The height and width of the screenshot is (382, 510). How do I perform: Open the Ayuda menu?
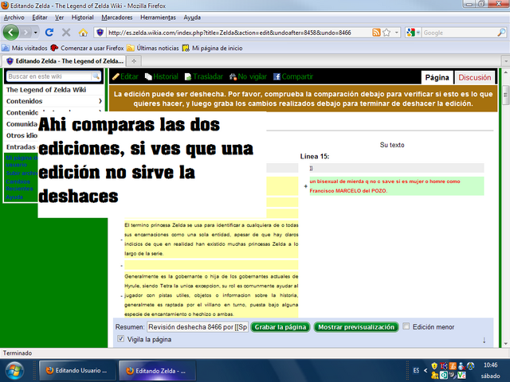[192, 18]
